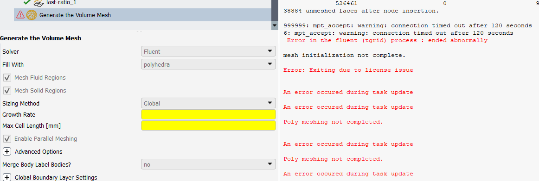Image resolution: width=539 pixels, height=181 pixels.
Task: Click the plus icon for Global Boundary Layer Settings
Action: [7, 177]
